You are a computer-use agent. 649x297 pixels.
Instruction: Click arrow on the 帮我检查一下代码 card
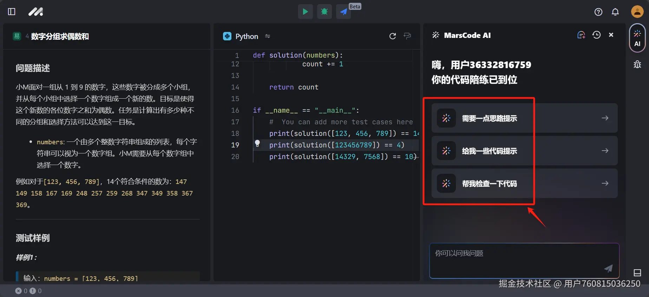[x=605, y=183]
